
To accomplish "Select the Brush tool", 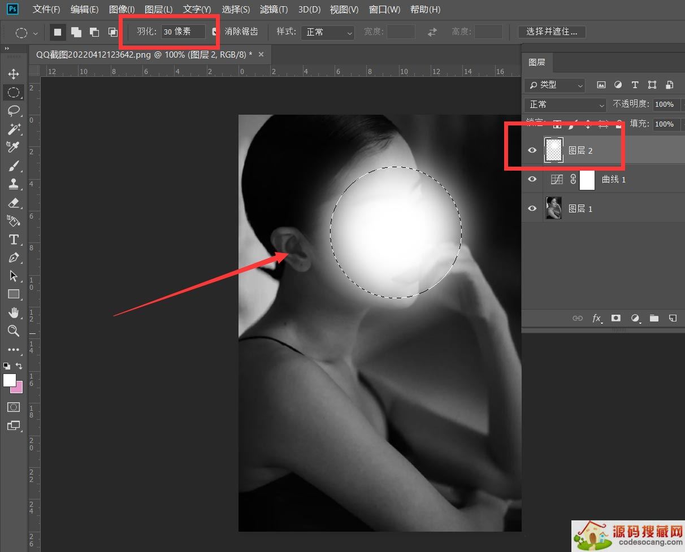I will (x=14, y=166).
